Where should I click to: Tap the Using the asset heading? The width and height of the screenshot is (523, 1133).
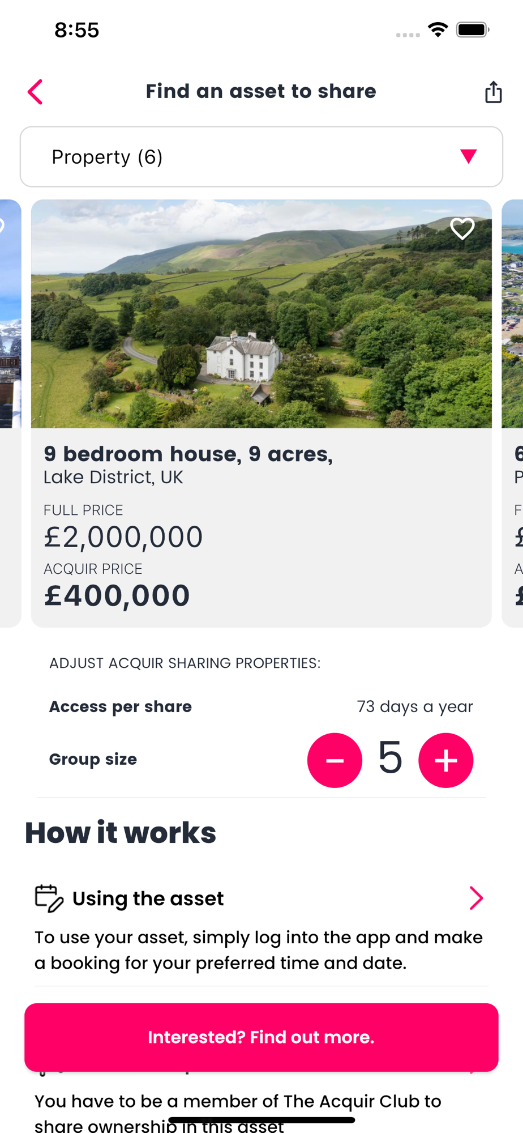tap(148, 898)
